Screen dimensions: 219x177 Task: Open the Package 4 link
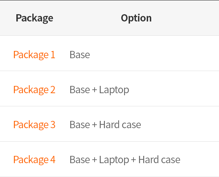click(34, 160)
